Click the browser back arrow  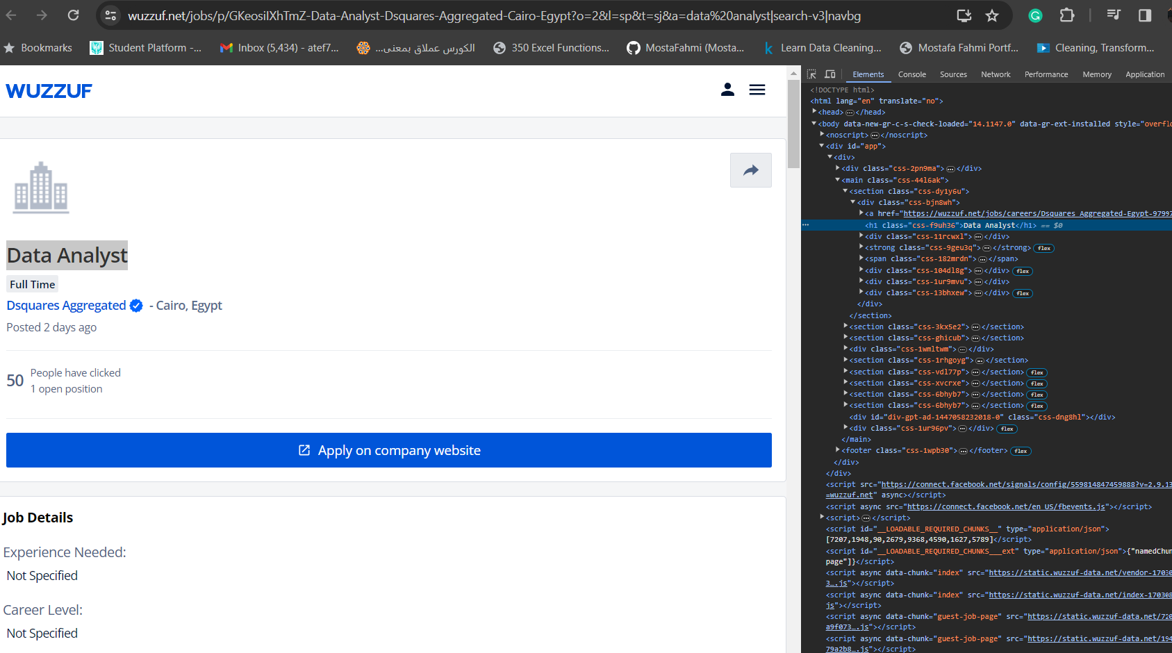11,15
